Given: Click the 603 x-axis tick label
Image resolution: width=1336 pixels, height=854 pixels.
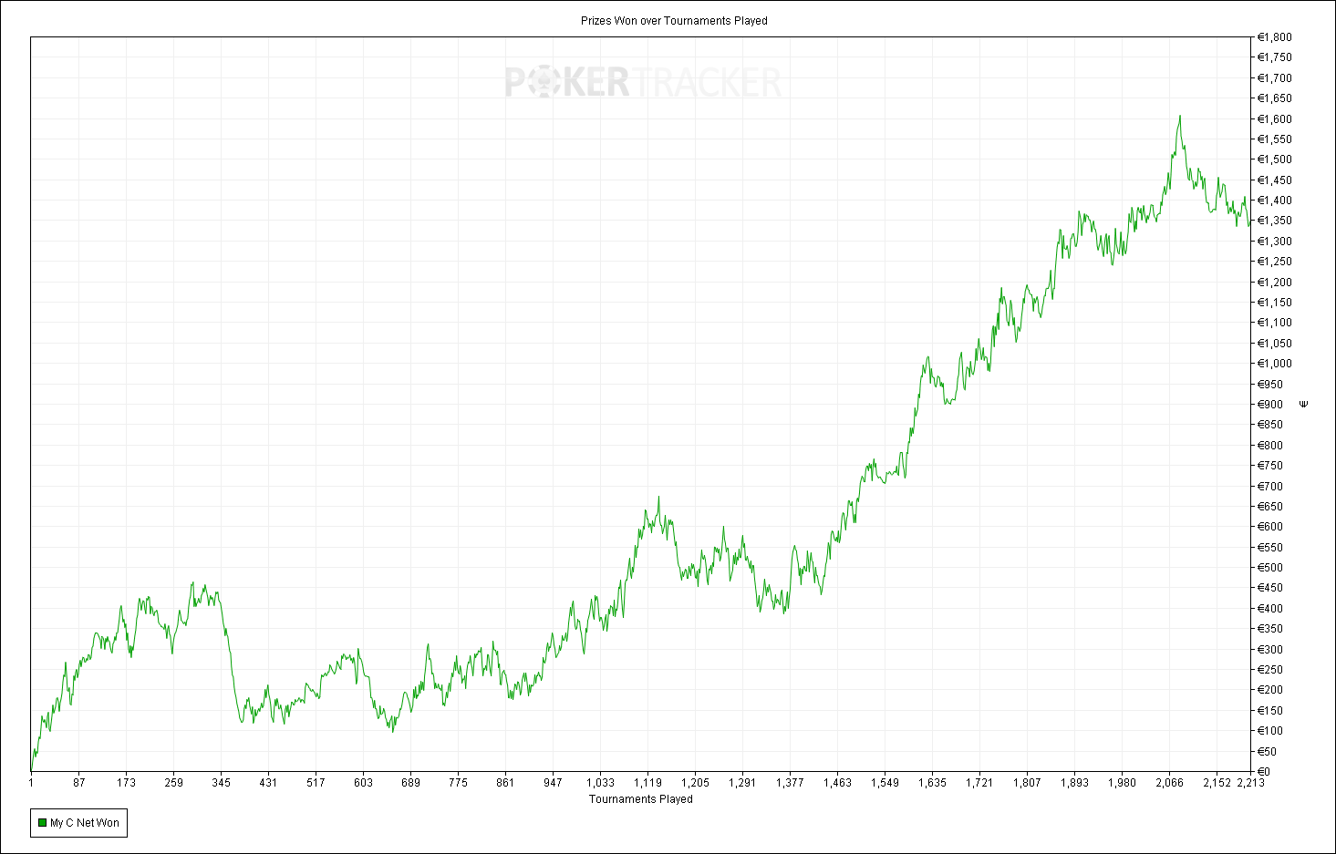Looking at the screenshot, I should click(363, 783).
